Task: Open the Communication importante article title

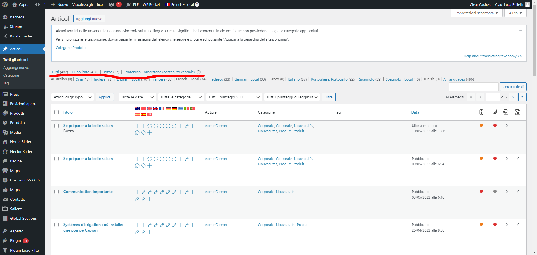Action: 88,192
